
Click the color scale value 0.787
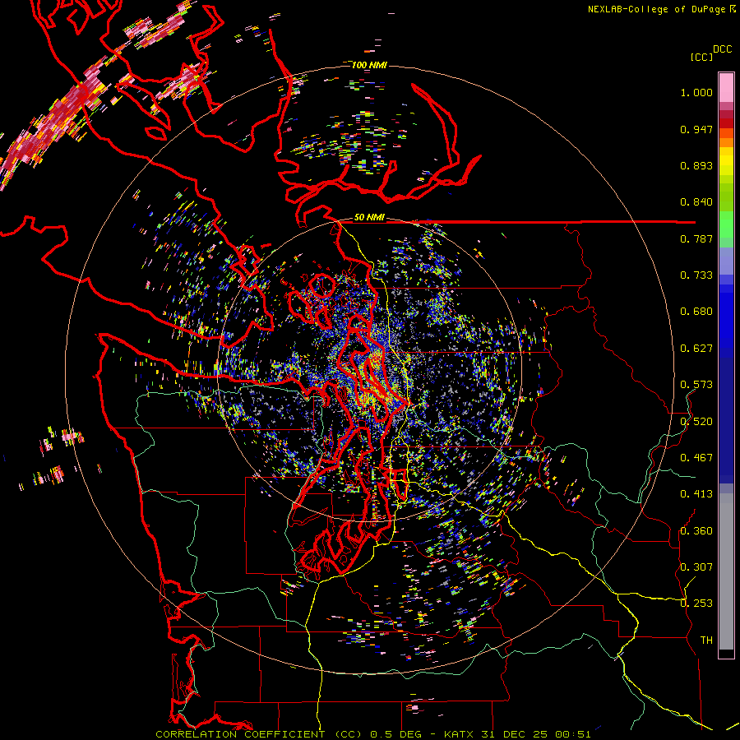click(696, 238)
